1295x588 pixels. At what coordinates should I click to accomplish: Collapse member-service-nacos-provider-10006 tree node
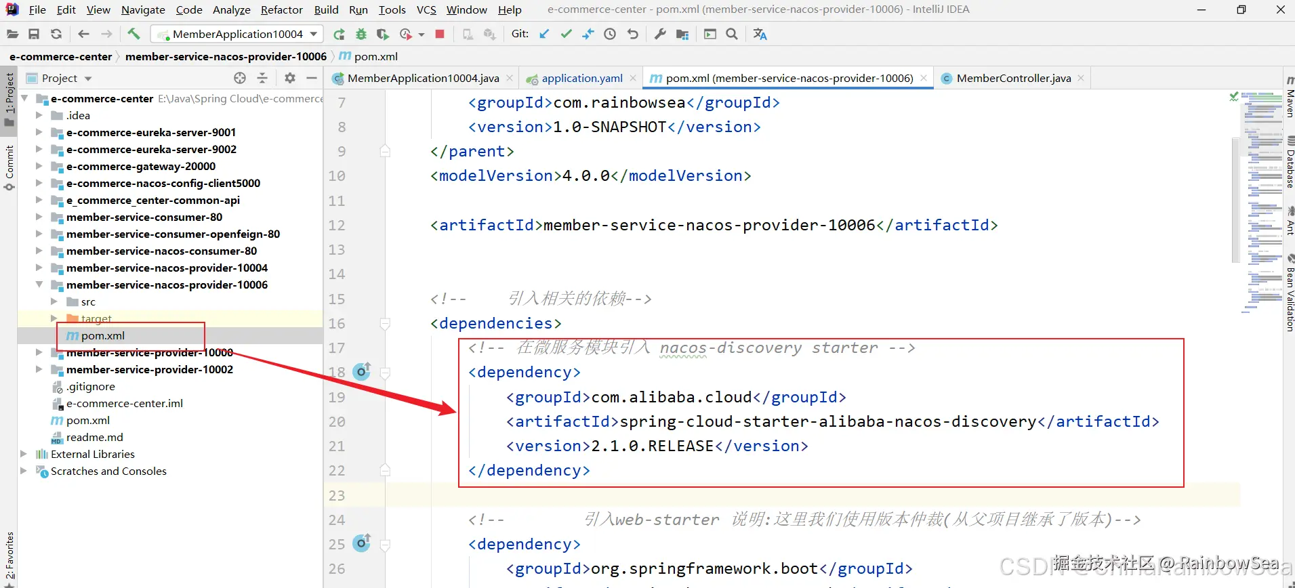coord(39,285)
